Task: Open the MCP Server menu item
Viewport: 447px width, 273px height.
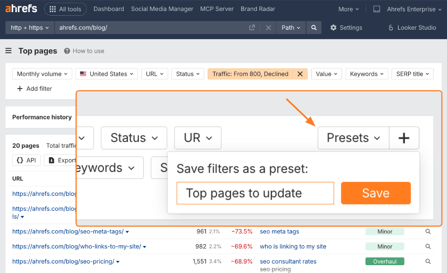Action: pyautogui.click(x=217, y=9)
